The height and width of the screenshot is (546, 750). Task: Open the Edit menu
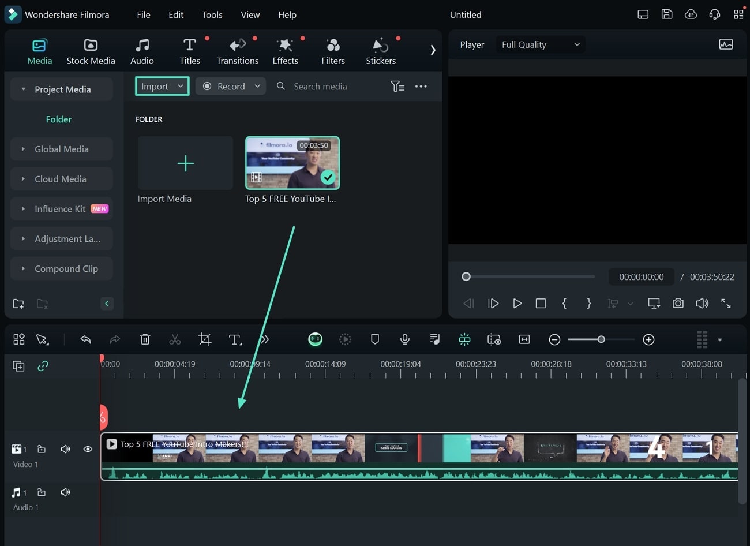click(176, 14)
